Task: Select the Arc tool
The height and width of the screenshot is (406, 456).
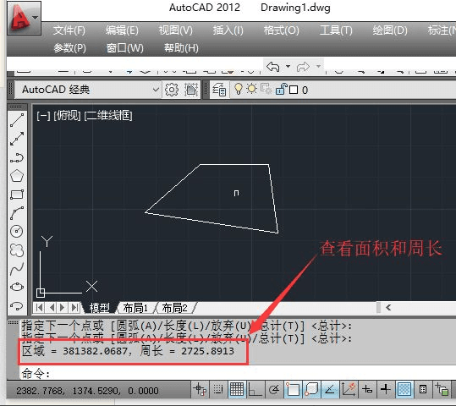Action: pos(17,213)
